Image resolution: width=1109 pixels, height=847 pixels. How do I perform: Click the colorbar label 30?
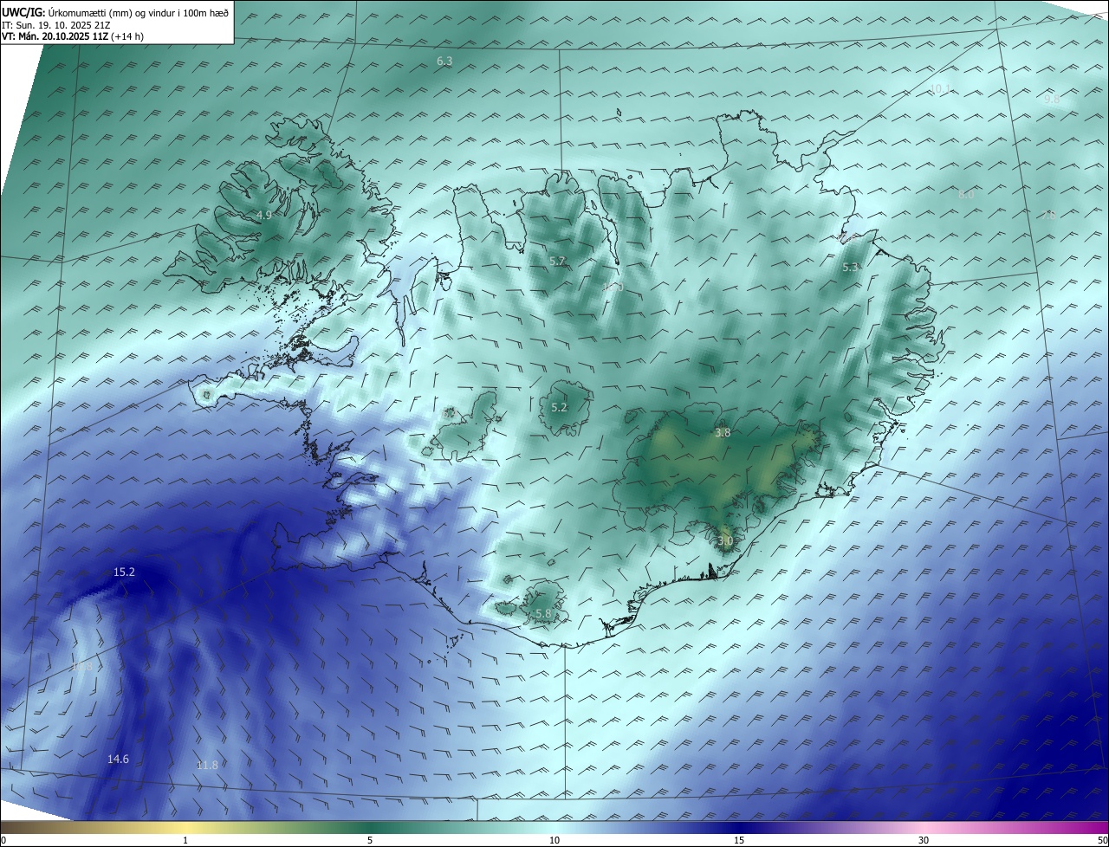[924, 840]
